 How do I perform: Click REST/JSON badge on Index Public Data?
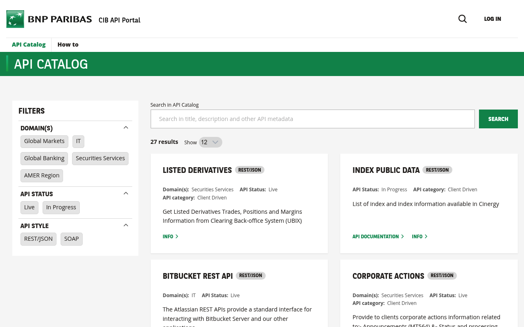tap(437, 170)
